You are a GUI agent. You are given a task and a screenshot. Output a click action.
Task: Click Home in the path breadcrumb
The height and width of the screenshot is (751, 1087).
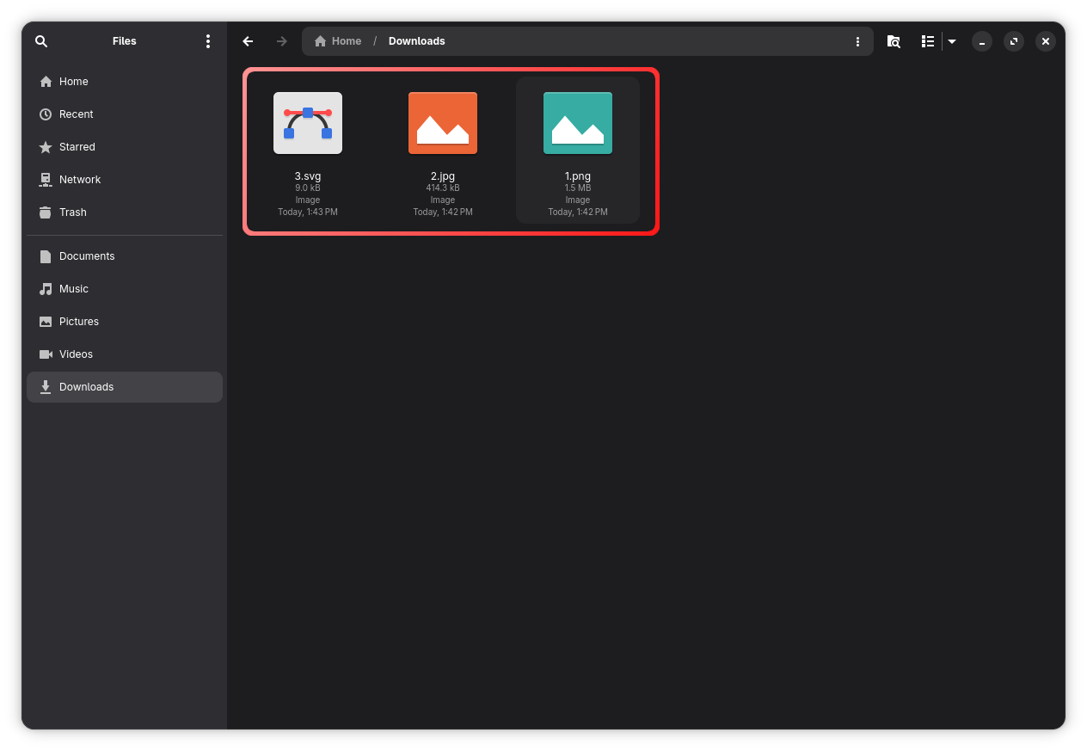338,41
